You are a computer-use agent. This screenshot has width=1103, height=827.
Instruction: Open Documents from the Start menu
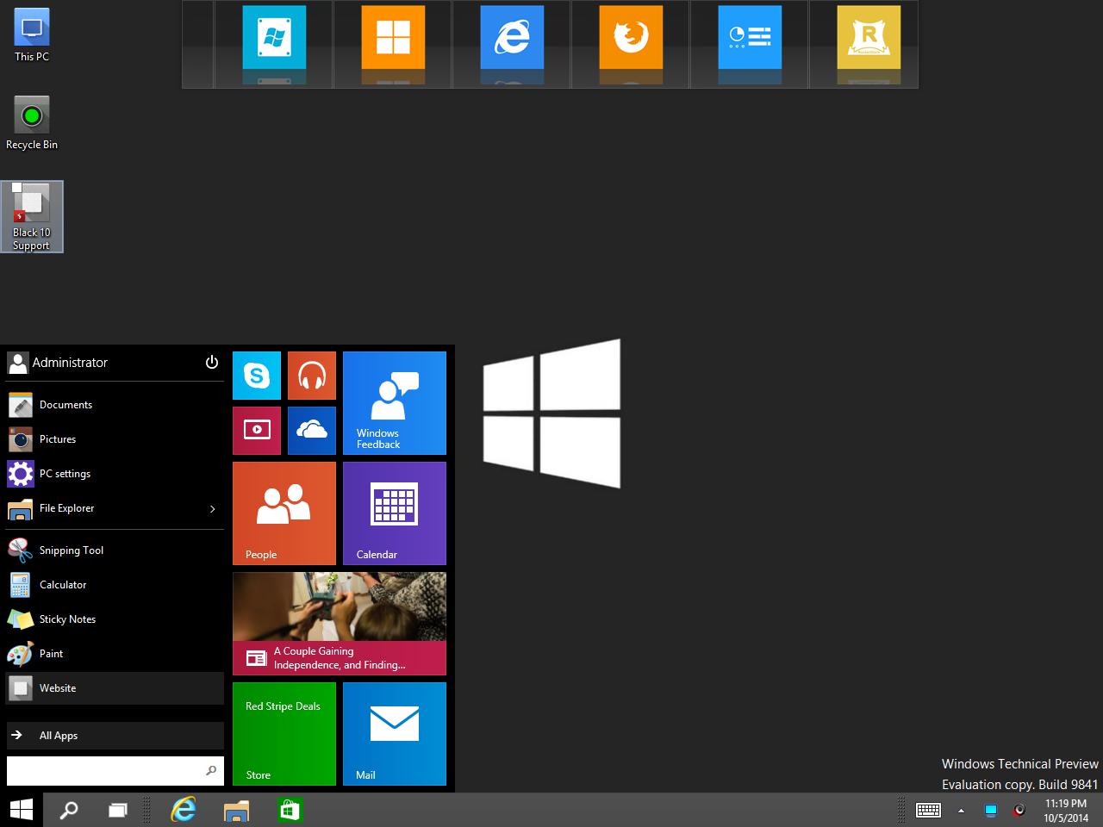coord(115,405)
